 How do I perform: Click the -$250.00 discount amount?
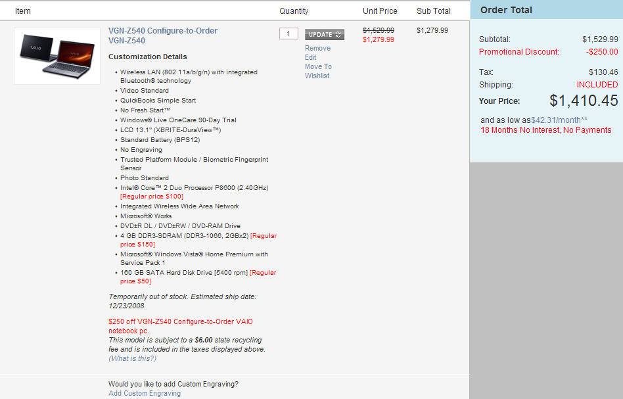point(602,52)
